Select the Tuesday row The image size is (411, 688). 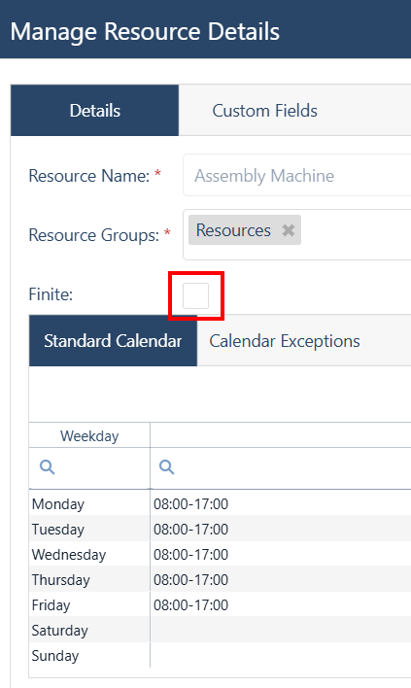(x=221, y=530)
